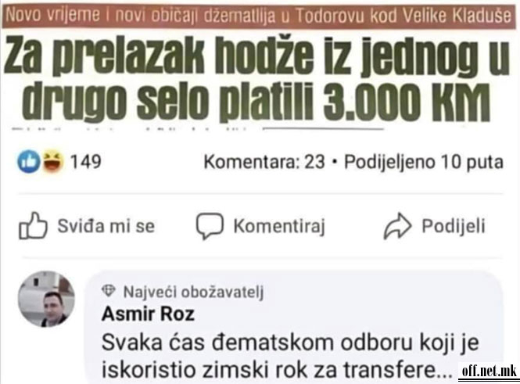Tap the 'Sviđa mi se' label
The width and height of the screenshot is (520, 384).
pos(106,226)
